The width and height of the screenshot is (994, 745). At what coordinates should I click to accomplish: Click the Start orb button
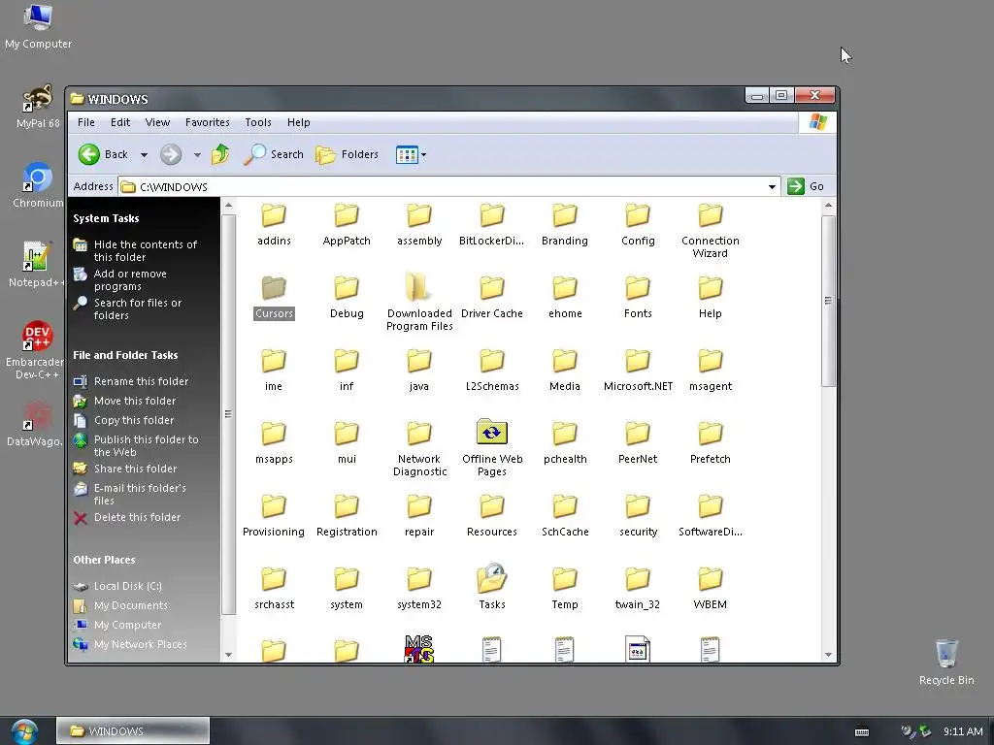pyautogui.click(x=24, y=731)
